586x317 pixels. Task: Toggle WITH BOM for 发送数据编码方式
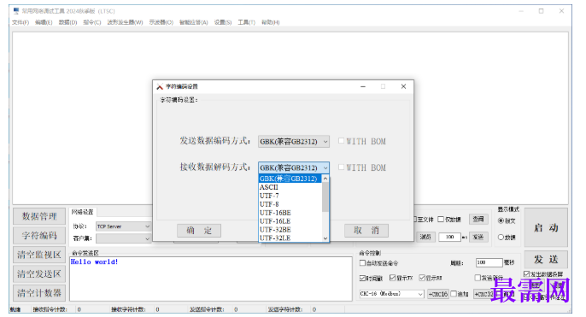click(x=362, y=141)
